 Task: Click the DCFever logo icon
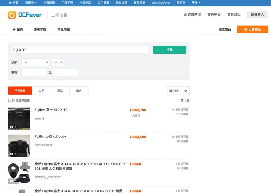pos(12,15)
